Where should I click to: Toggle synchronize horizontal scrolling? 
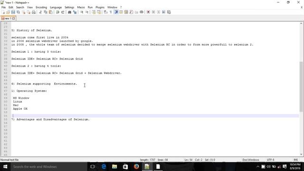[x=99, y=12]
